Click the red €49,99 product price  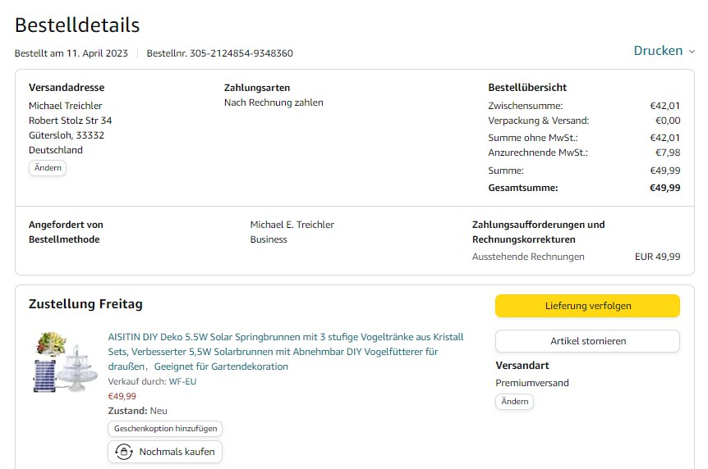tap(122, 396)
